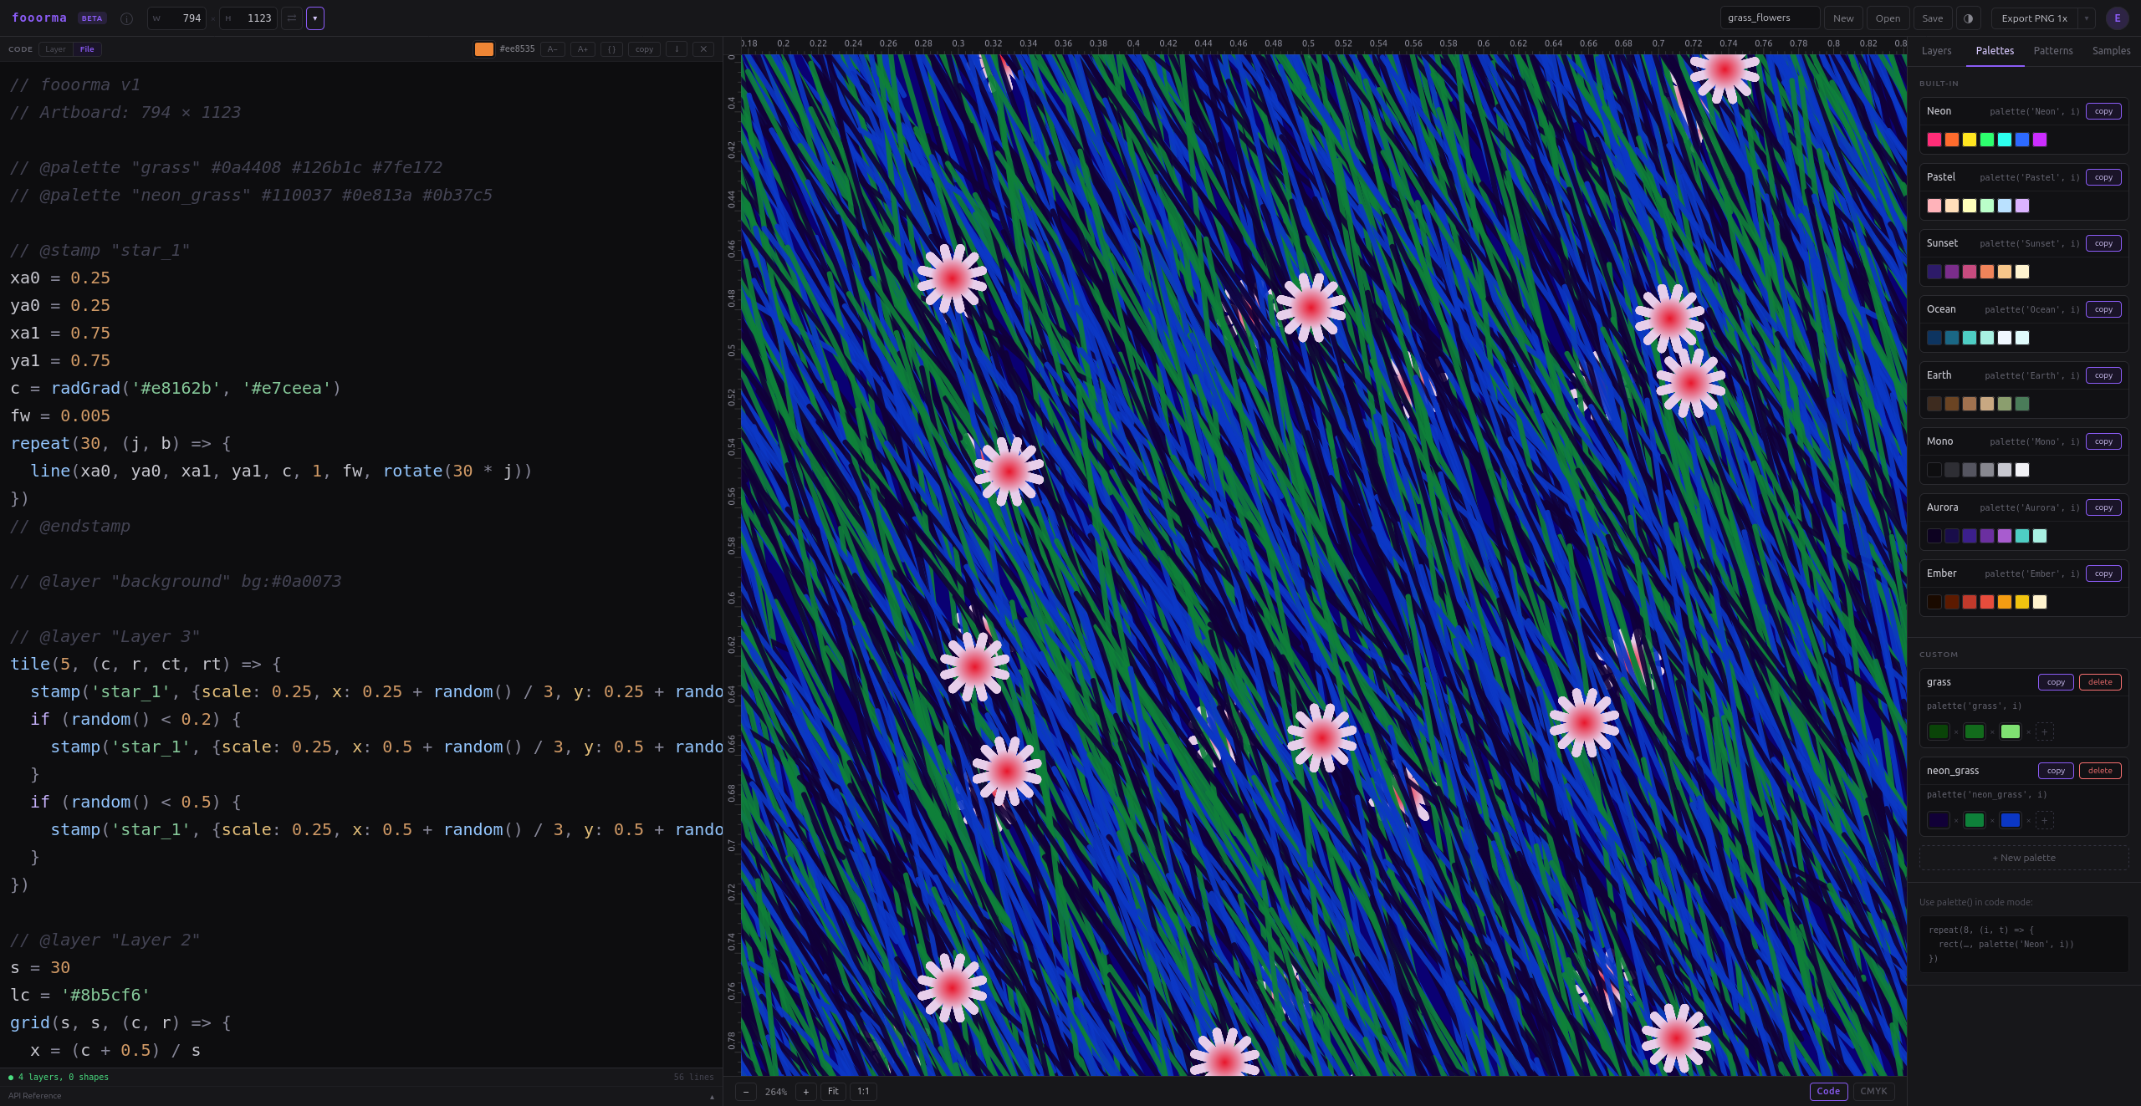Export PNG 1x
The height and width of the screenshot is (1106, 2141).
tap(2035, 18)
